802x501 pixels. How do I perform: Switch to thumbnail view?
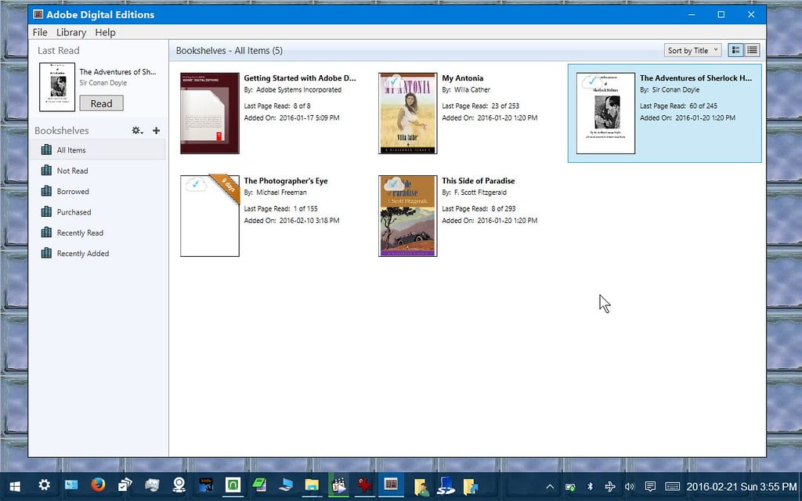[x=735, y=50]
